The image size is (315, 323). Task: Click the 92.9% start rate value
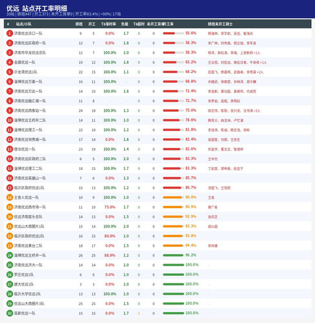pos(191,216)
